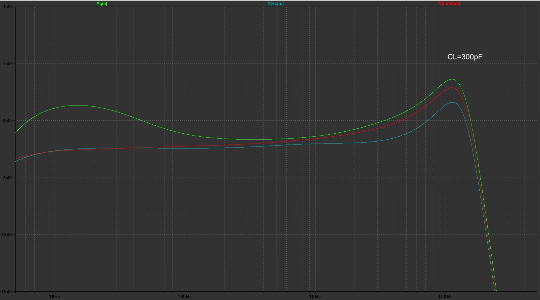This screenshot has height=300, width=540.
Task: Click the CL=300pF annotation text
Action: pyautogui.click(x=465, y=57)
